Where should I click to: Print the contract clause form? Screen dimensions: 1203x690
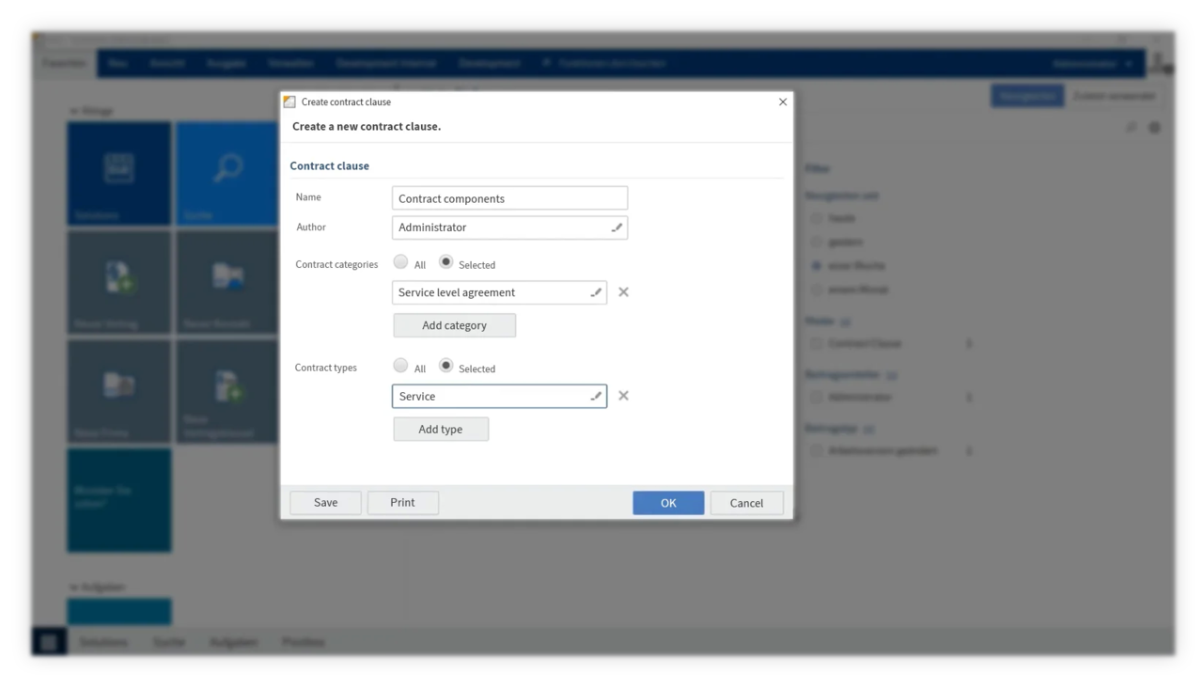coord(402,502)
